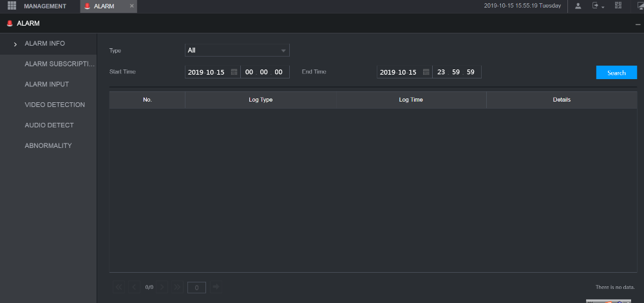Click the user account icon

[x=578, y=6]
